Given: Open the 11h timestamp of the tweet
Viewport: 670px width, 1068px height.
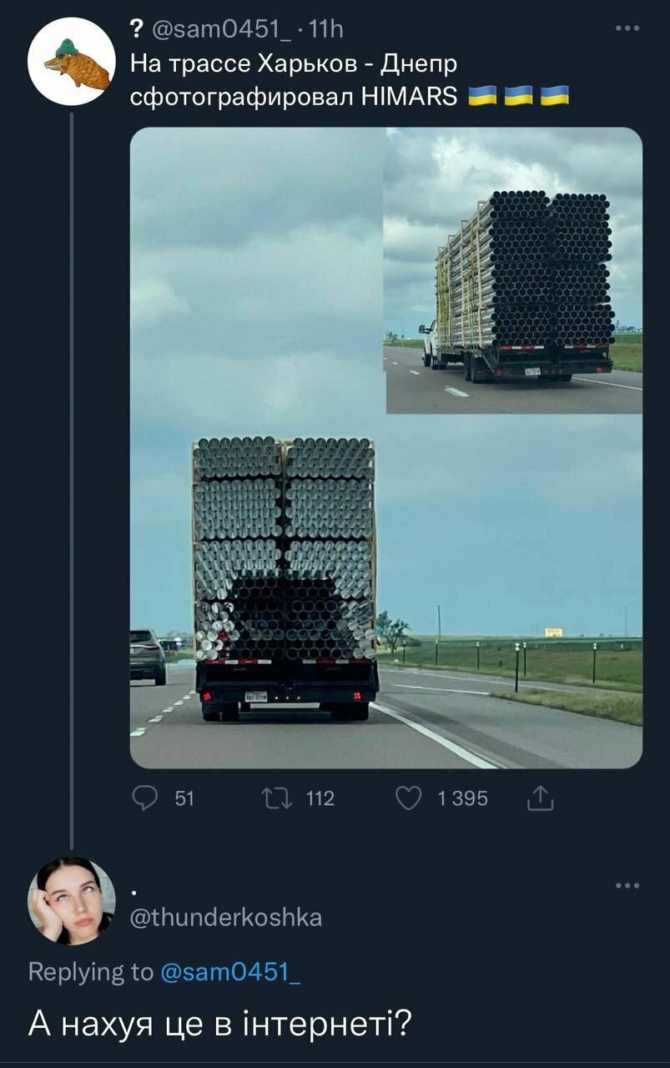Looking at the screenshot, I should tap(325, 30).
